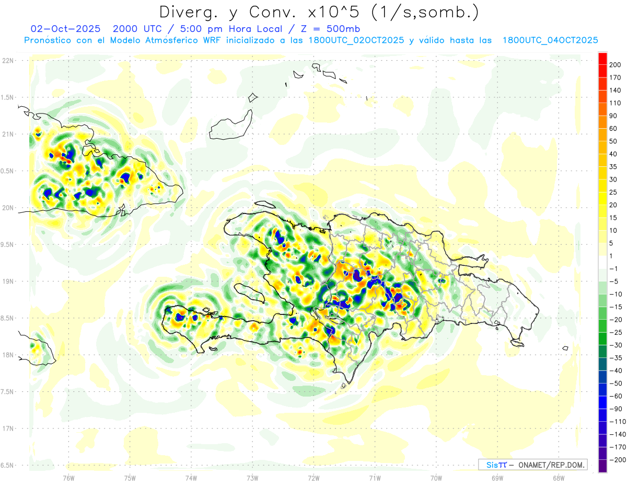Click the '-60' color scale label
The image size is (627, 485).
[x=616, y=396]
